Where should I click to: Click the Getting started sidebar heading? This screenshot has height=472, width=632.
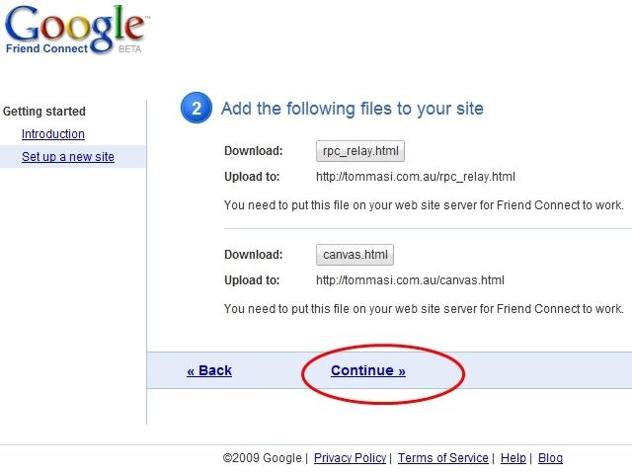click(x=44, y=112)
